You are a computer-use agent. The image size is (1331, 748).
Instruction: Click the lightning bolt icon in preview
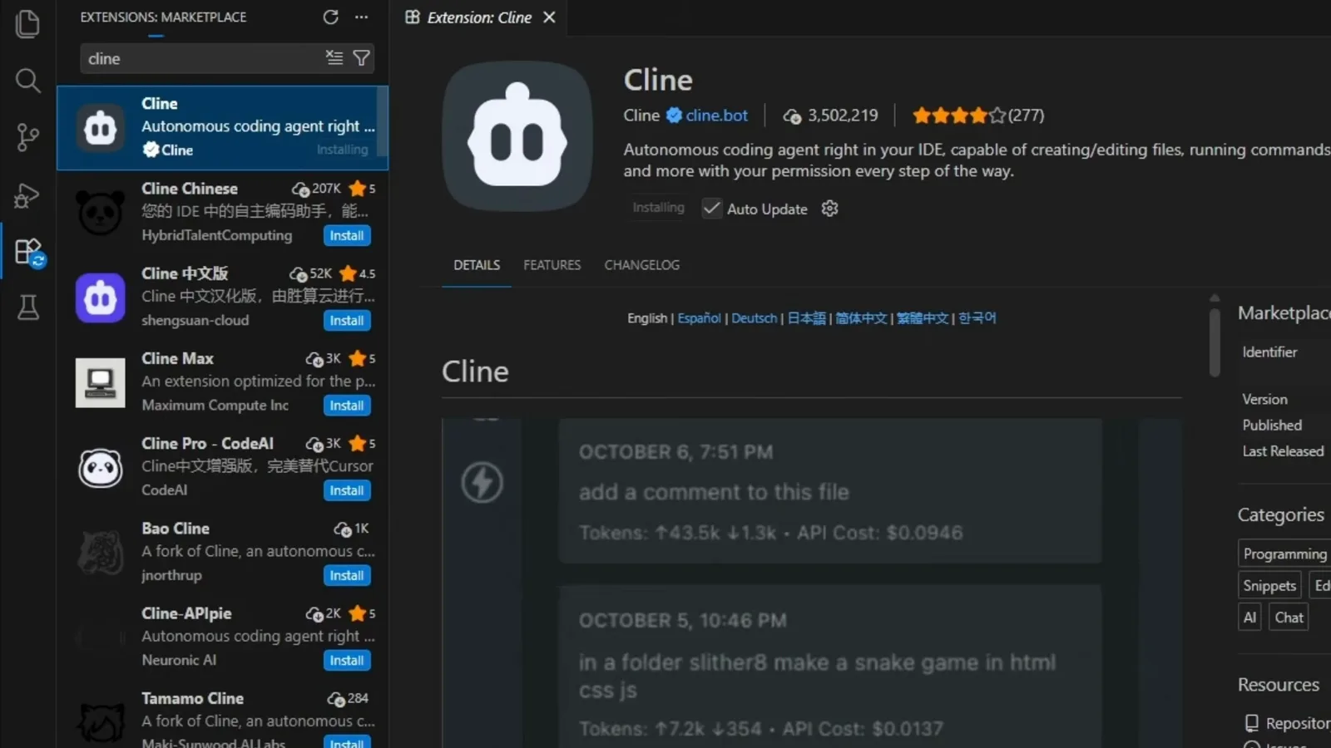point(482,482)
